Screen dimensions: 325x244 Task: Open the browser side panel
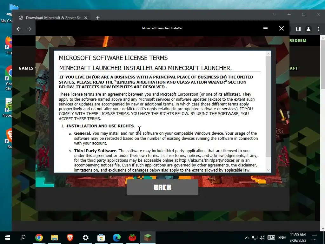[298, 29]
